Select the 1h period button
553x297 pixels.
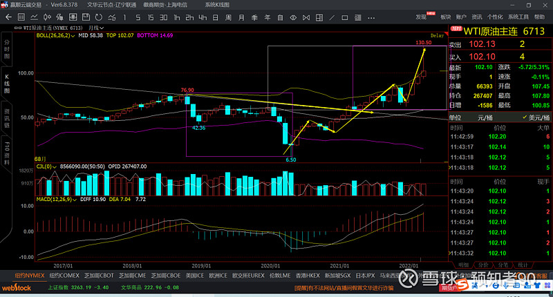[x=177, y=17]
